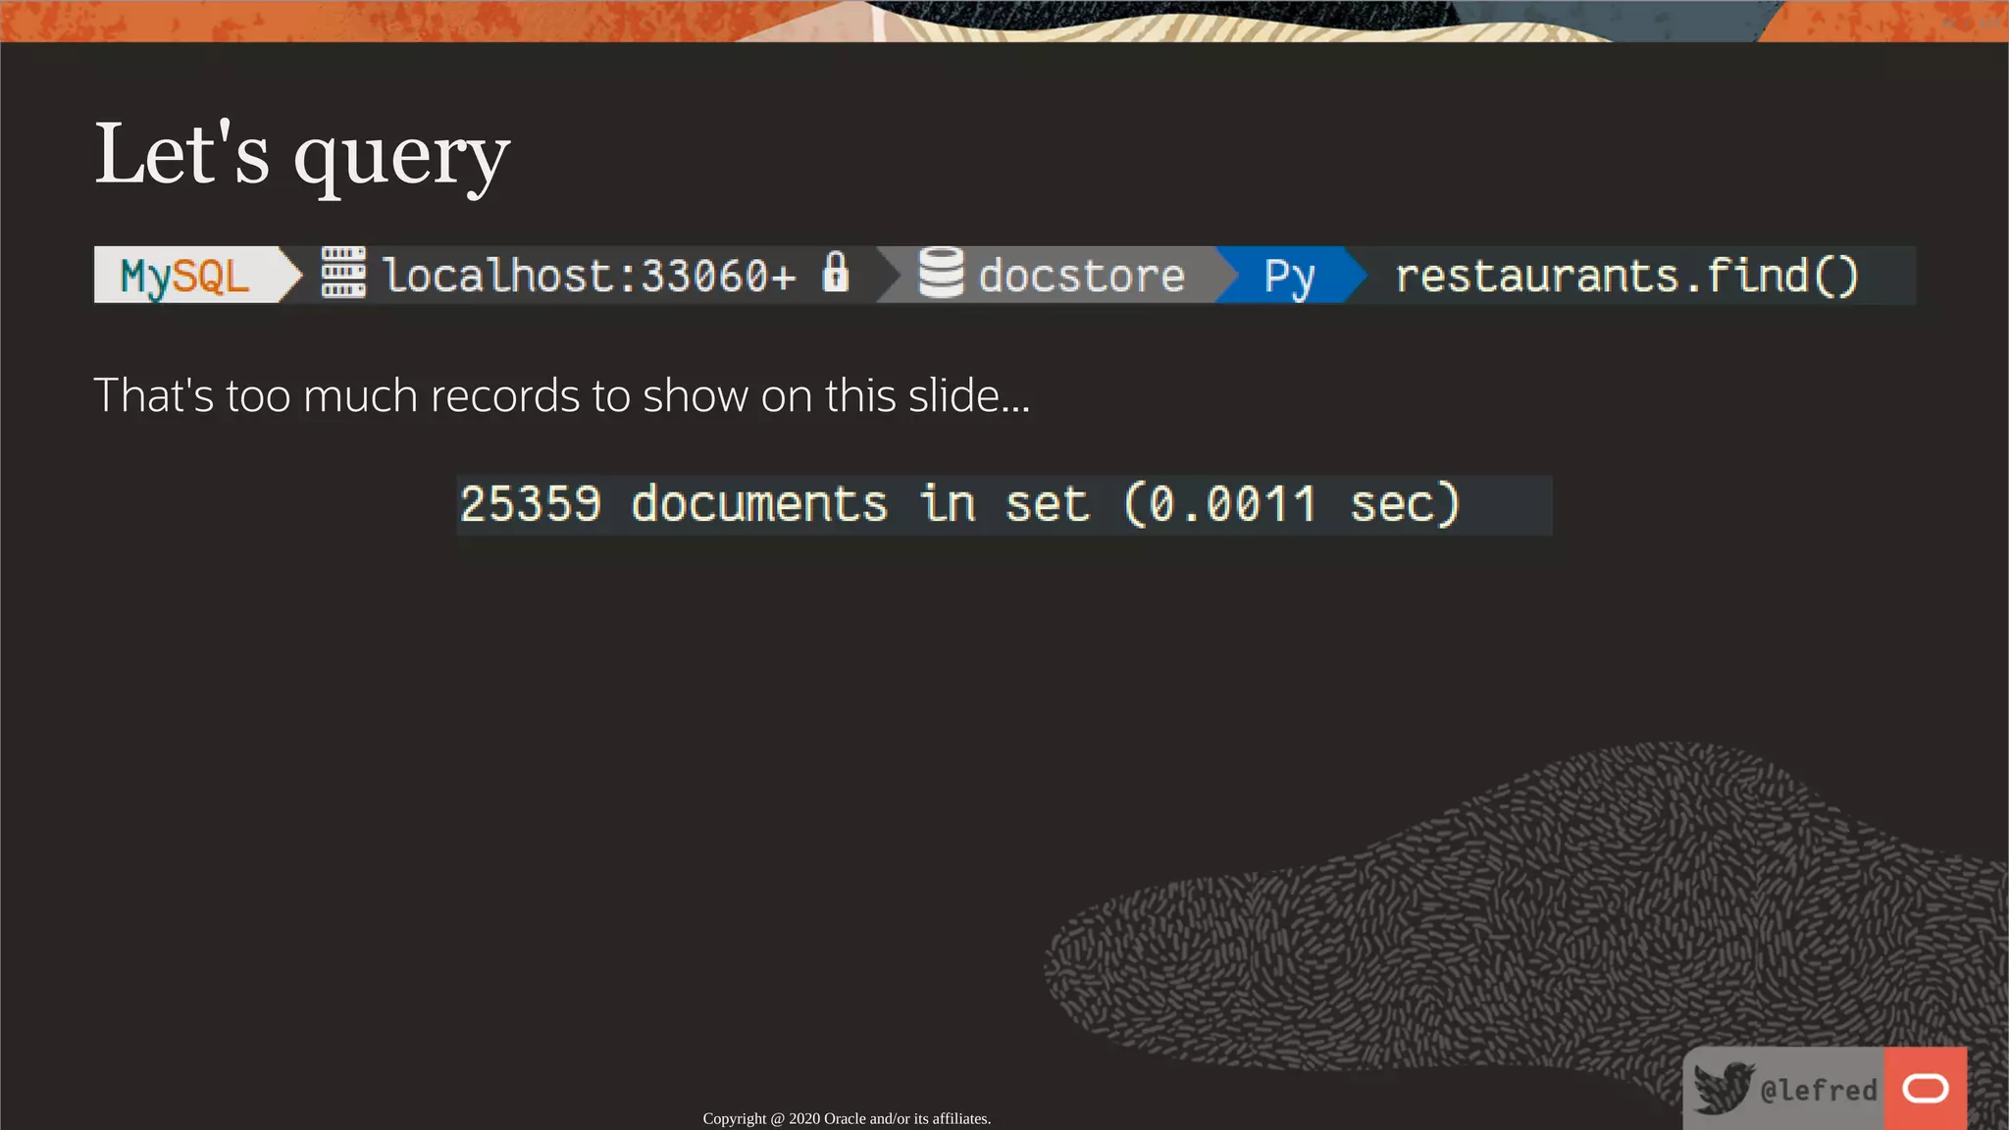Image resolution: width=2009 pixels, height=1130 pixels.
Task: Click the "Let's query" slide title
Action: tap(302, 154)
